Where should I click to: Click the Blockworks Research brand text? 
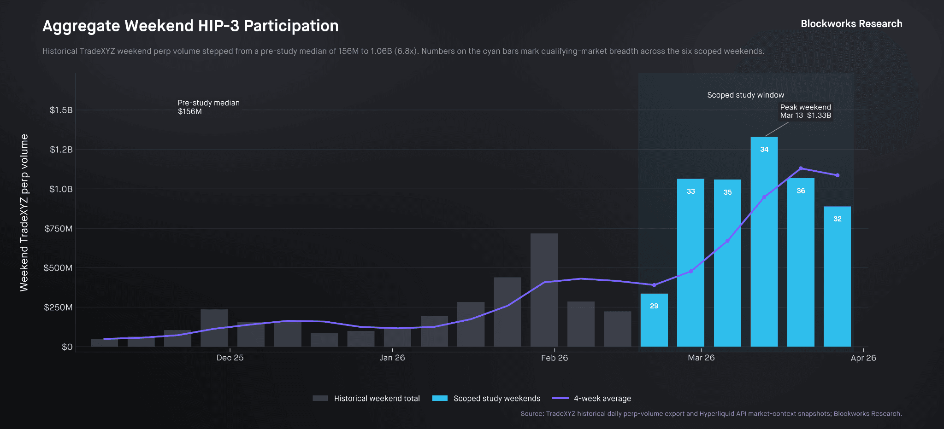851,24
